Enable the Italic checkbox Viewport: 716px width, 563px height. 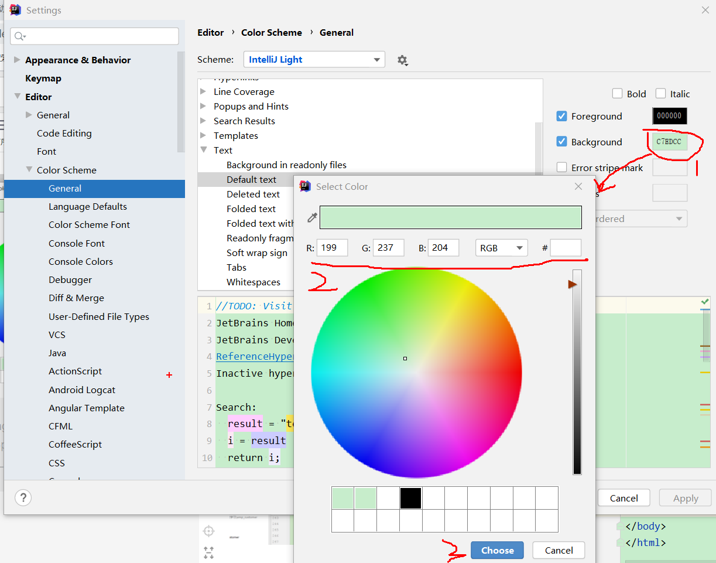point(660,94)
